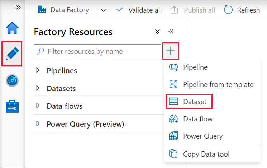Select the Author pencil icon

pos(12,54)
